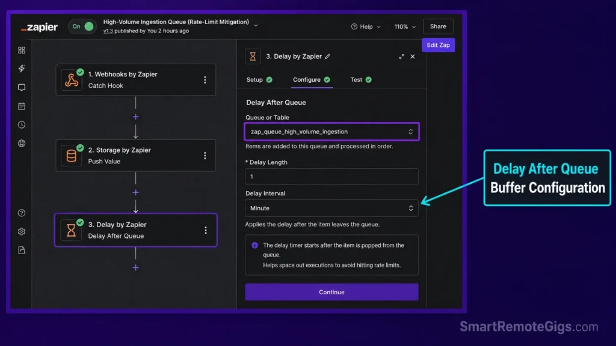This screenshot has height=346, width=616.
Task: Expand the Zap title chevron menu
Action: pos(256,25)
